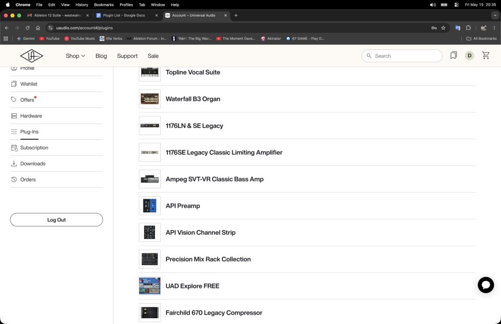Open the shopping cart icon
The height and width of the screenshot is (324, 501).
click(486, 56)
